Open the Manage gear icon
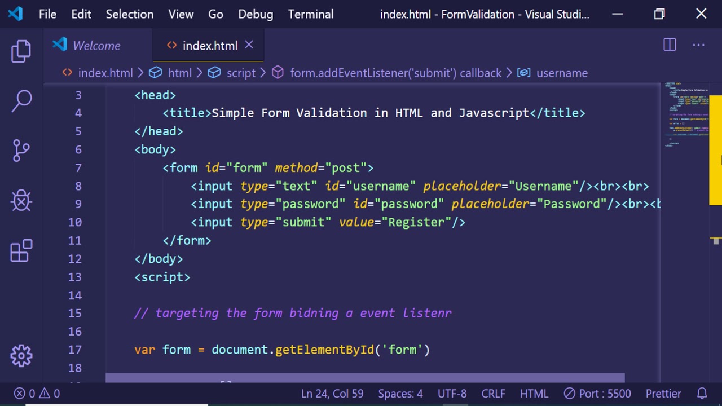Image resolution: width=722 pixels, height=406 pixels. [21, 356]
